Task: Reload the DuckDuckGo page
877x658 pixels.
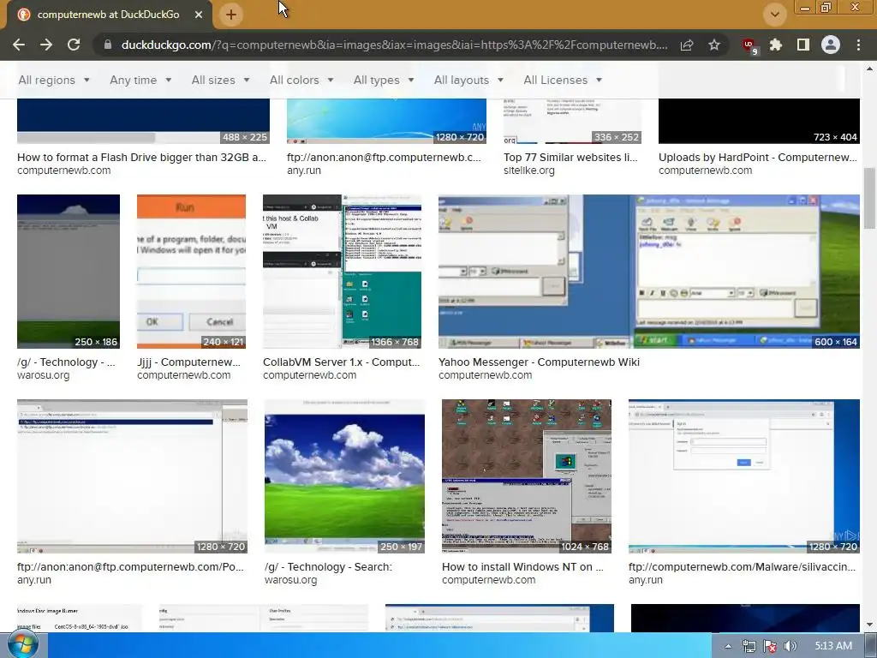Action: (74, 45)
